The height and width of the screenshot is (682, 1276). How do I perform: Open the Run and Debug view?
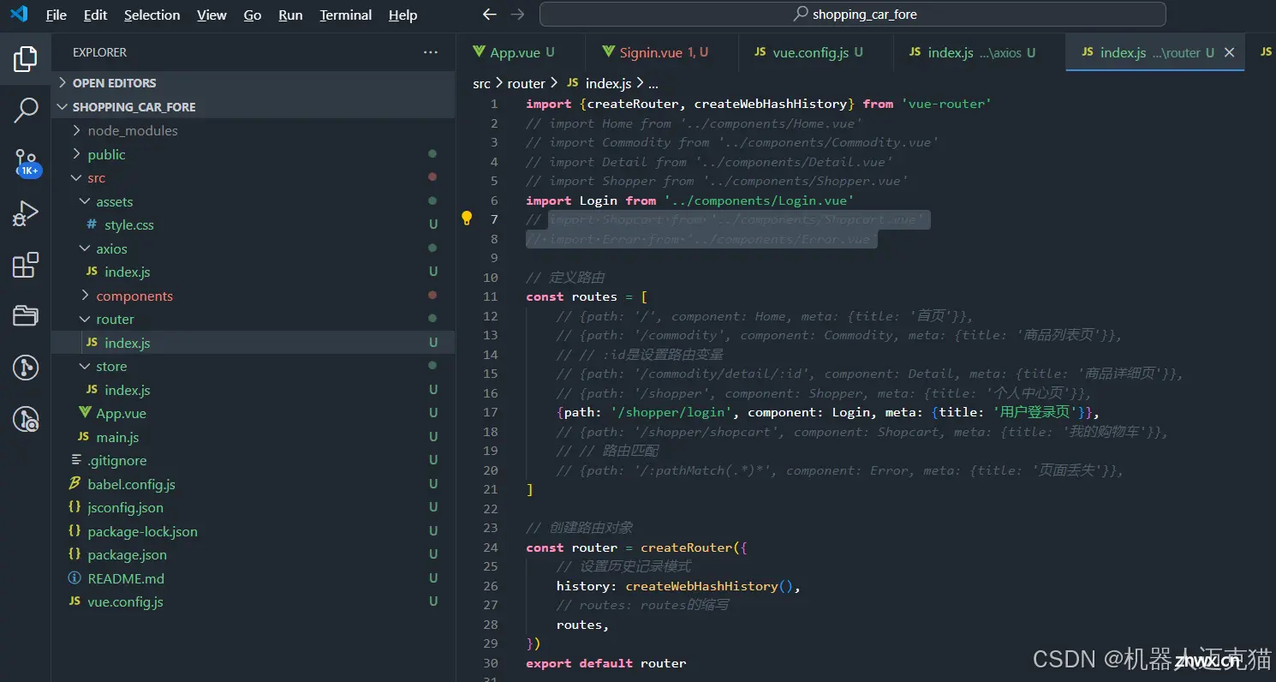(25, 213)
